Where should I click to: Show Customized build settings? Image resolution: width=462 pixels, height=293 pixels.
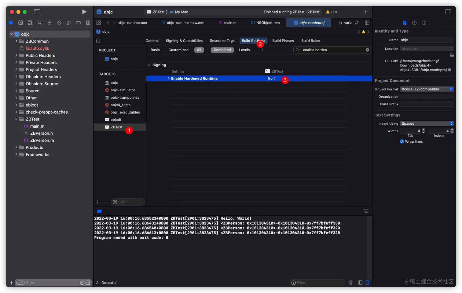[178, 50]
